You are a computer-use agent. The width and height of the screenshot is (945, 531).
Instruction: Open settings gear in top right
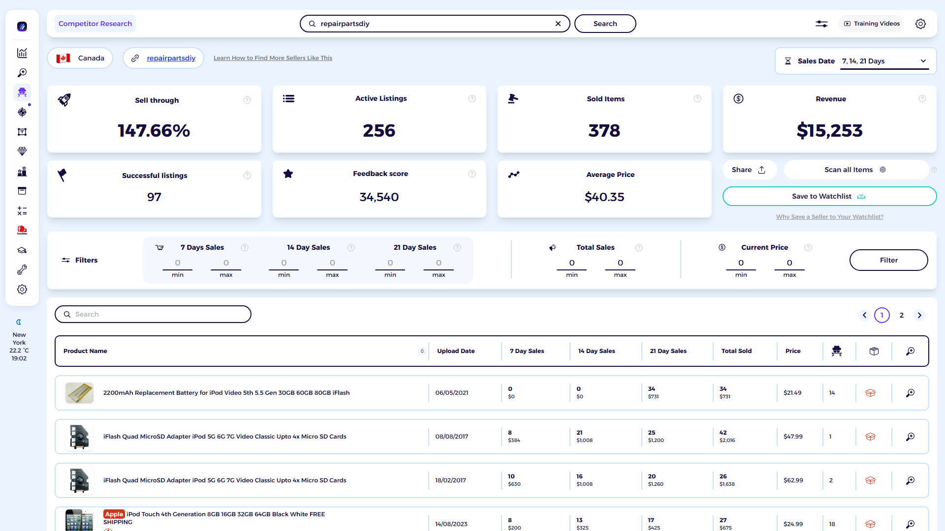[920, 24]
